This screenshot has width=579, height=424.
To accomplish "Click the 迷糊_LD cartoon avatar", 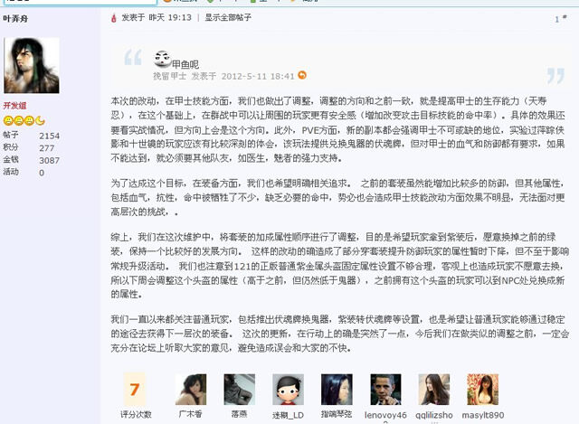I will tap(288, 390).
